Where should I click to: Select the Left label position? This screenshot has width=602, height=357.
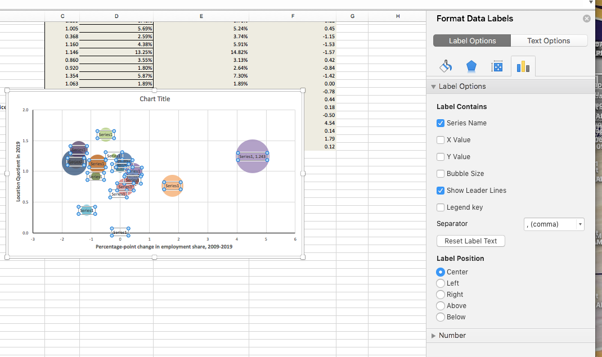pos(441,283)
